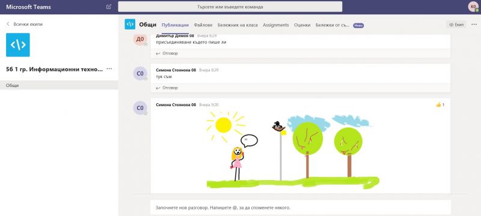
Task: Click Отговор under the тук съм message
Action: pos(167,88)
